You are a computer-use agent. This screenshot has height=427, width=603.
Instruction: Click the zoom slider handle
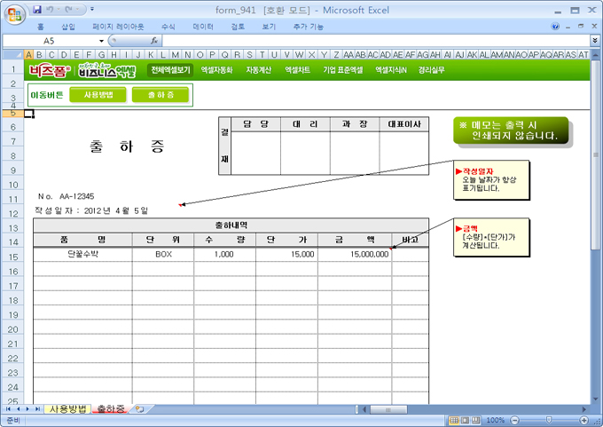coord(547,420)
